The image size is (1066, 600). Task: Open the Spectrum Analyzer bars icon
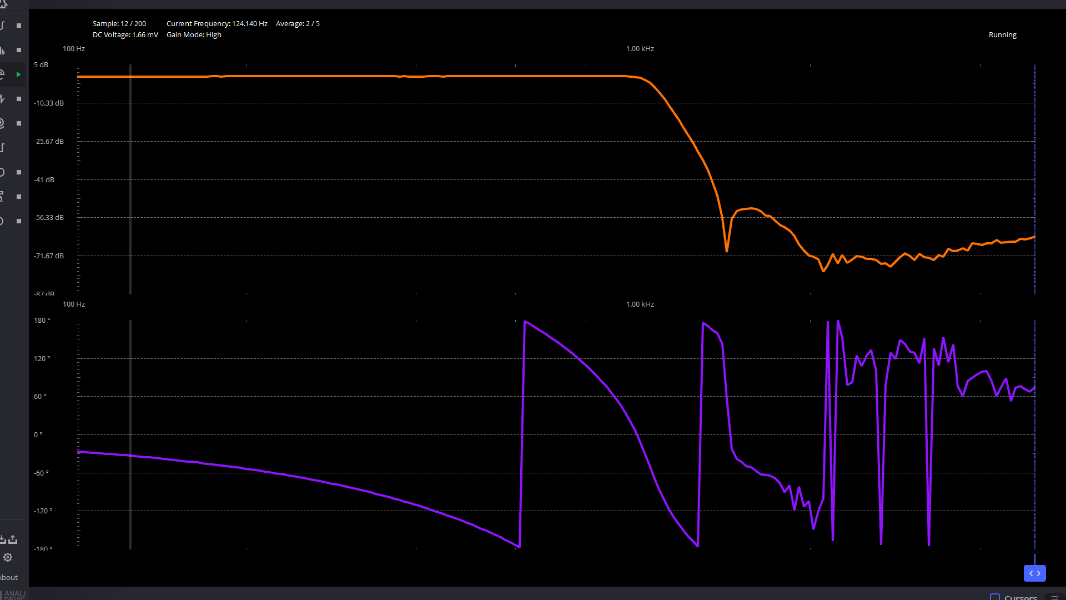[x=3, y=50]
